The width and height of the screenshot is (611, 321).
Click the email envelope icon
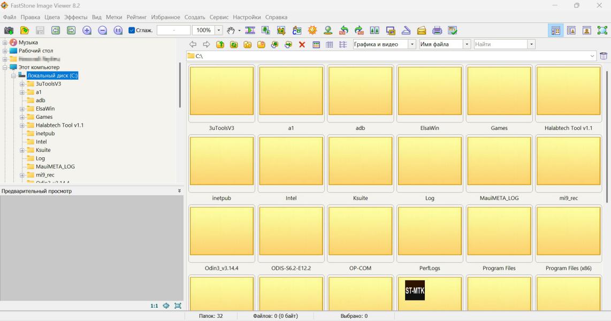click(x=422, y=30)
